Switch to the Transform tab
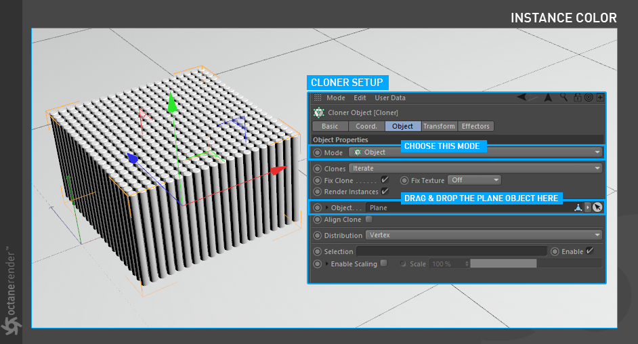Image resolution: width=638 pixels, height=344 pixels. [439, 126]
